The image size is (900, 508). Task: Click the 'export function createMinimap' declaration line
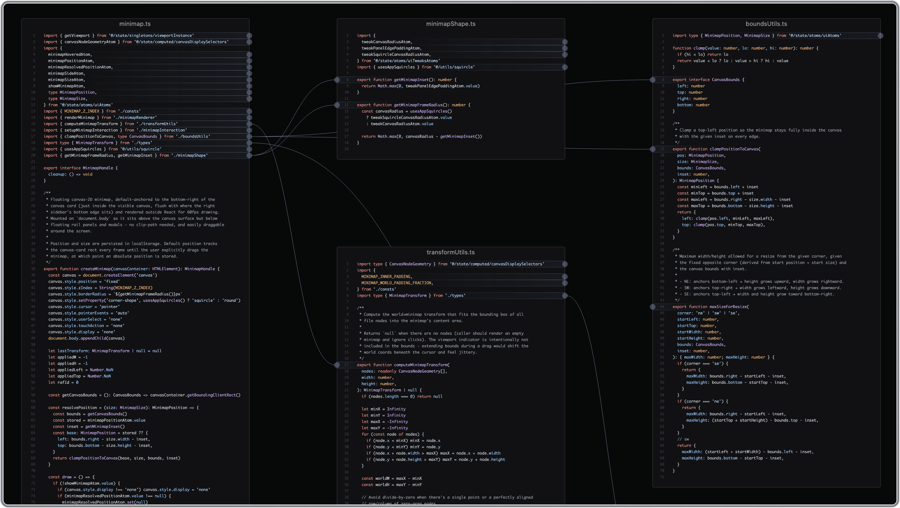pos(132,269)
